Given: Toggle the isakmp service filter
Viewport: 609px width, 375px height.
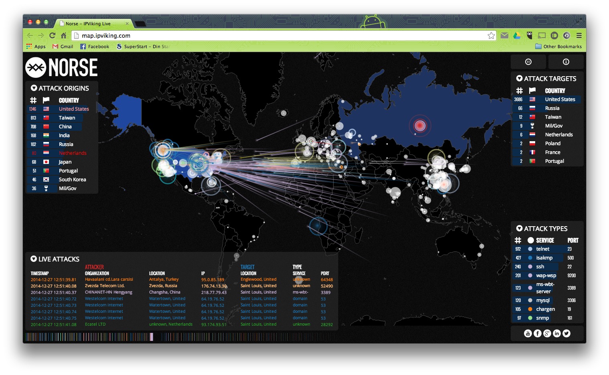Looking at the screenshot, I should coord(530,258).
